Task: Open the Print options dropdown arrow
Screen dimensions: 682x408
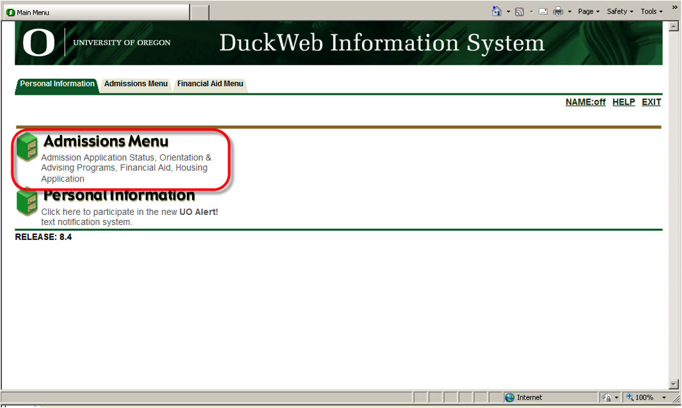Action: (569, 12)
